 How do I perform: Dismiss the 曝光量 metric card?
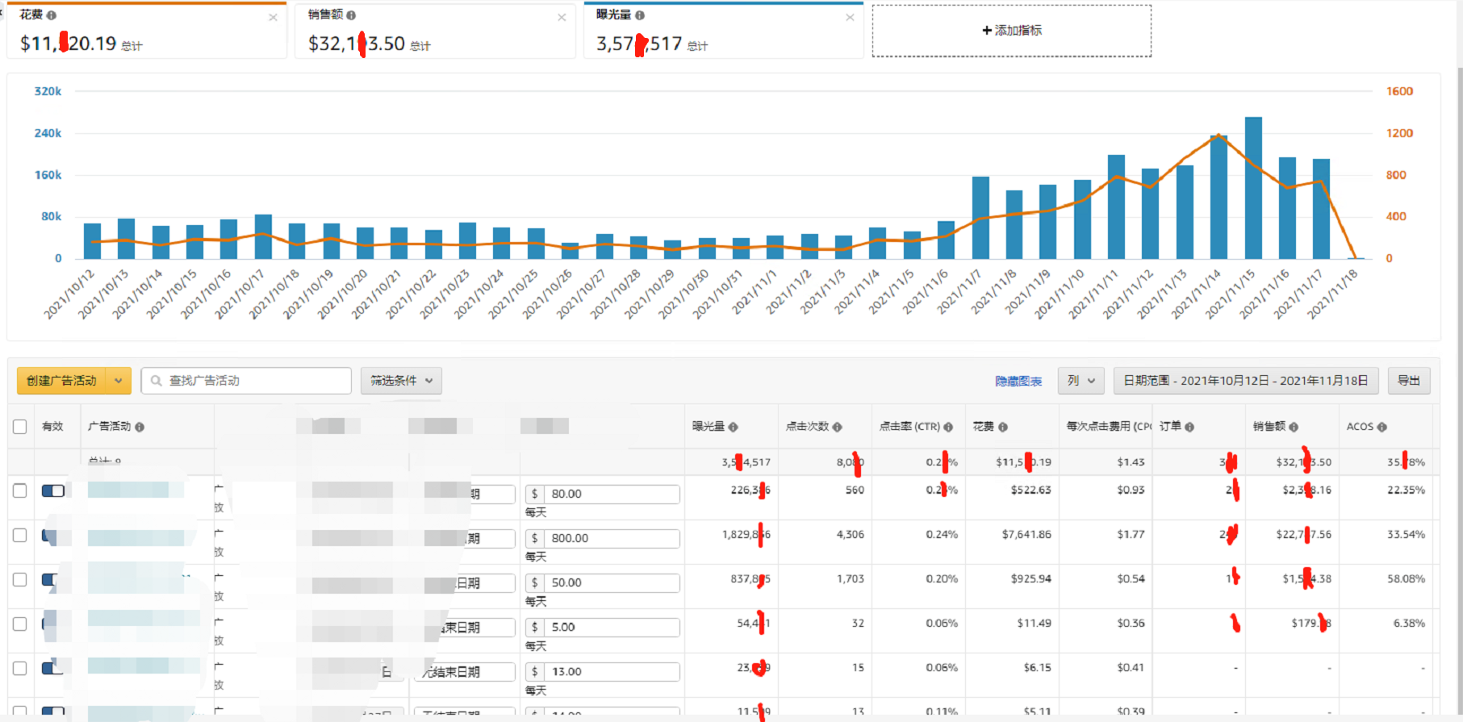(x=850, y=17)
